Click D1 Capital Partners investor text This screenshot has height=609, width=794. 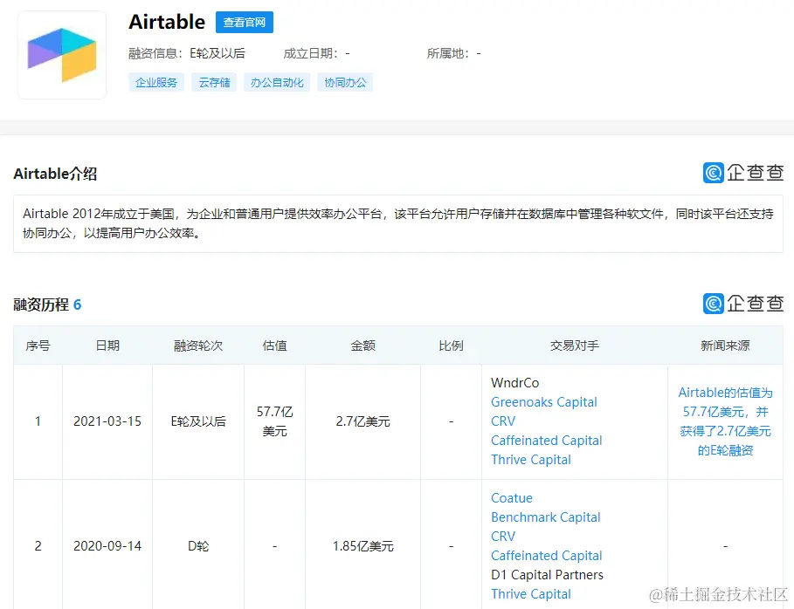(x=547, y=575)
